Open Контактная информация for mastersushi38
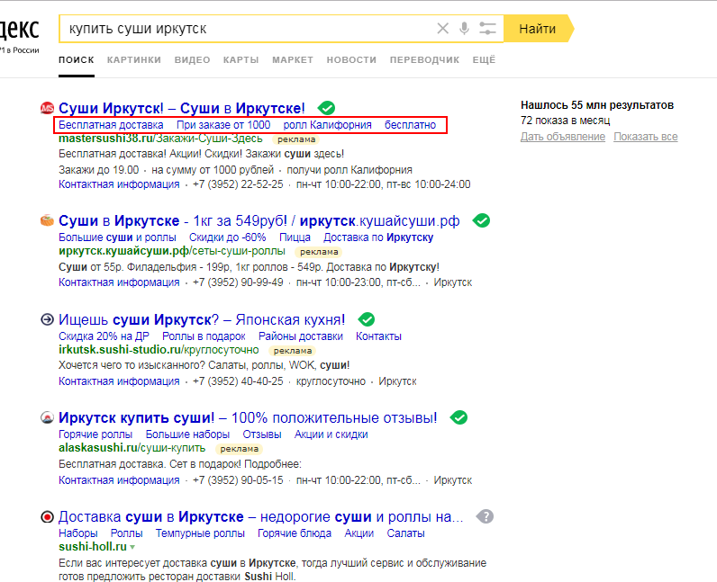This screenshot has width=717, height=582. [119, 184]
